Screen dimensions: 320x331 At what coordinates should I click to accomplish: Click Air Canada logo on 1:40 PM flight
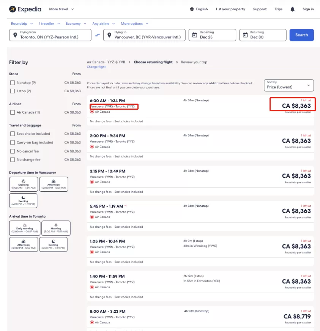click(x=92, y=287)
